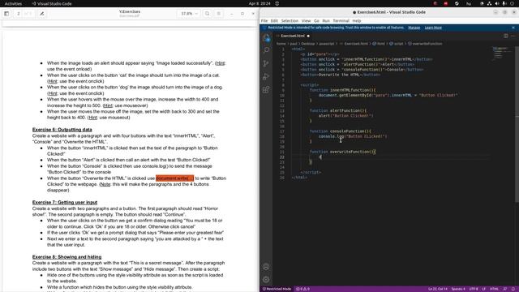
Task: Open the system power menu
Action: coord(513,3)
